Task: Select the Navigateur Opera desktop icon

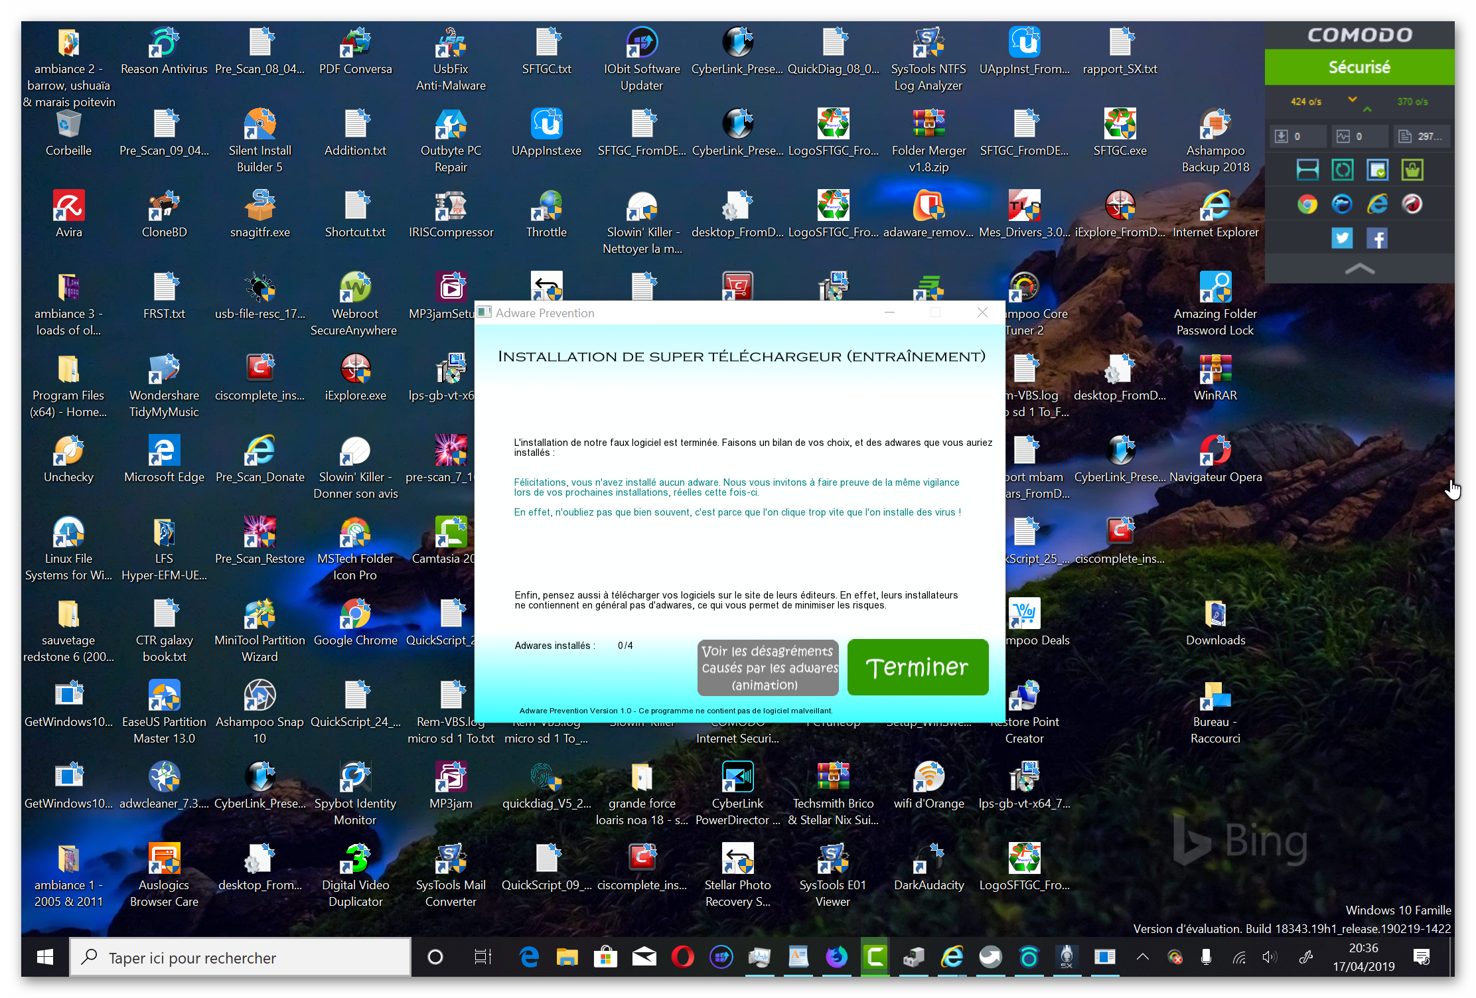Action: click(x=1215, y=460)
